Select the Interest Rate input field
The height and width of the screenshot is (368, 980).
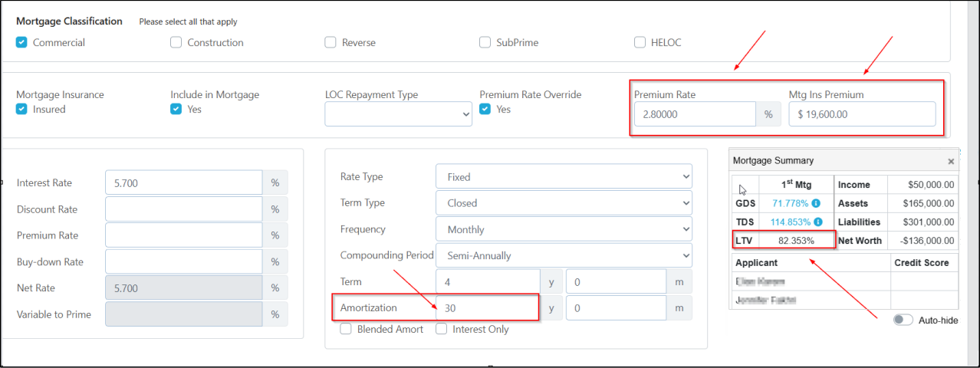point(183,183)
